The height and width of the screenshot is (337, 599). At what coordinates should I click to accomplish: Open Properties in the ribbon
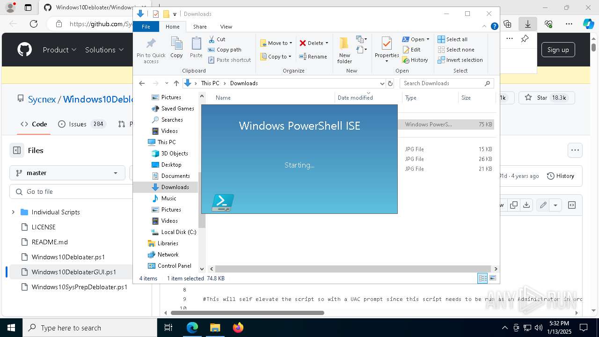pyautogui.click(x=387, y=50)
